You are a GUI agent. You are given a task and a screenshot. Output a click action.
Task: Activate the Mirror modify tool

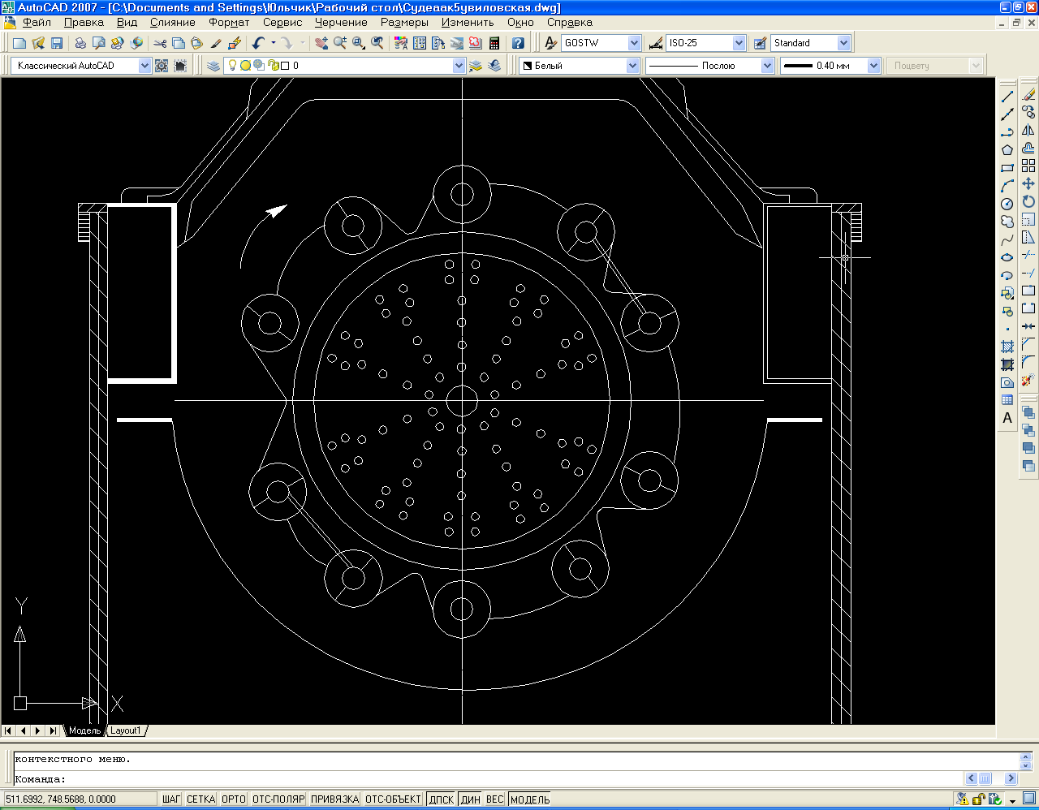[x=1028, y=131]
